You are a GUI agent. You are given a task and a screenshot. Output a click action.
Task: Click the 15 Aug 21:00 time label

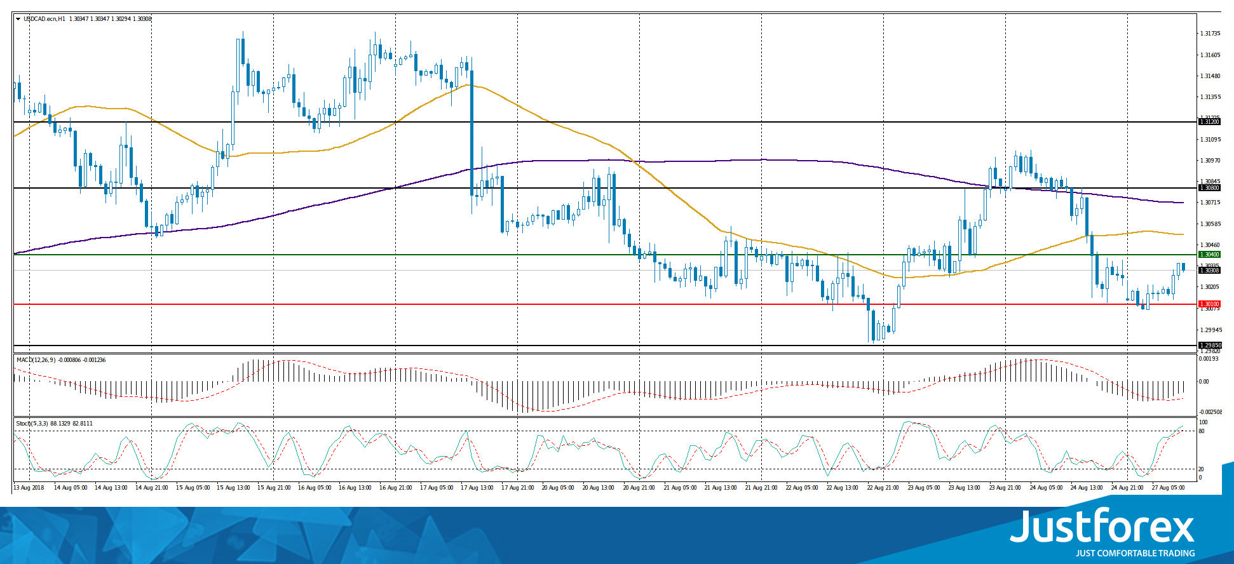point(274,488)
